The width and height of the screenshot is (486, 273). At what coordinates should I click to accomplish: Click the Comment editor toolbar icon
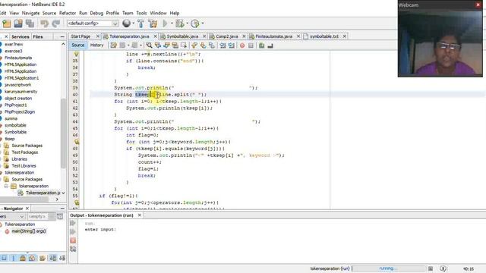tap(261, 45)
